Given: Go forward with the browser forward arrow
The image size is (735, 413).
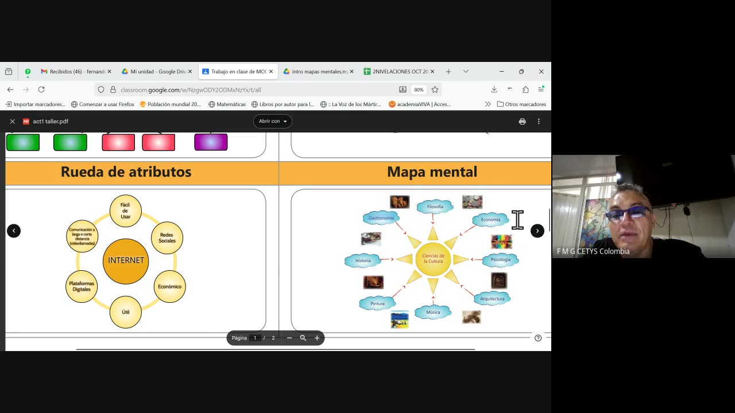Looking at the screenshot, I should tap(26, 89).
